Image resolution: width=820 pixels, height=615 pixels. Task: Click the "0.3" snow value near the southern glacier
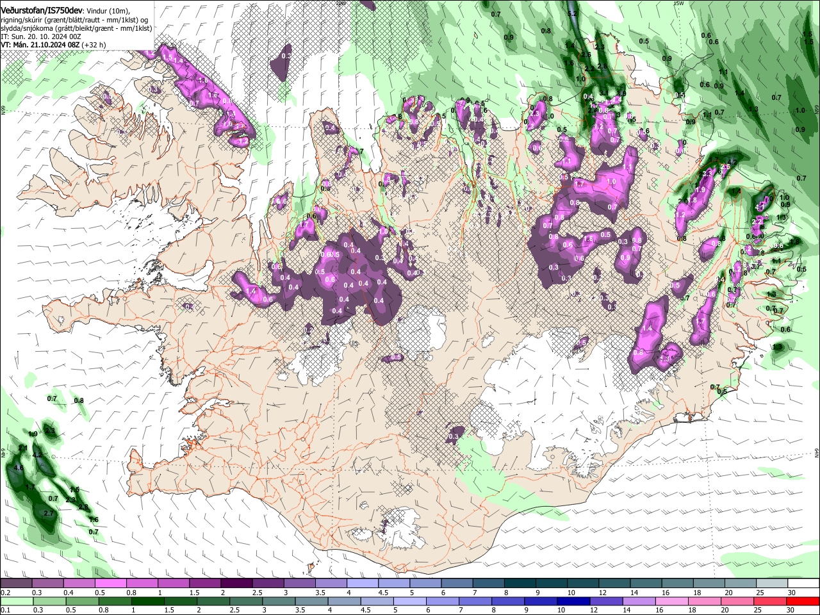(454, 436)
